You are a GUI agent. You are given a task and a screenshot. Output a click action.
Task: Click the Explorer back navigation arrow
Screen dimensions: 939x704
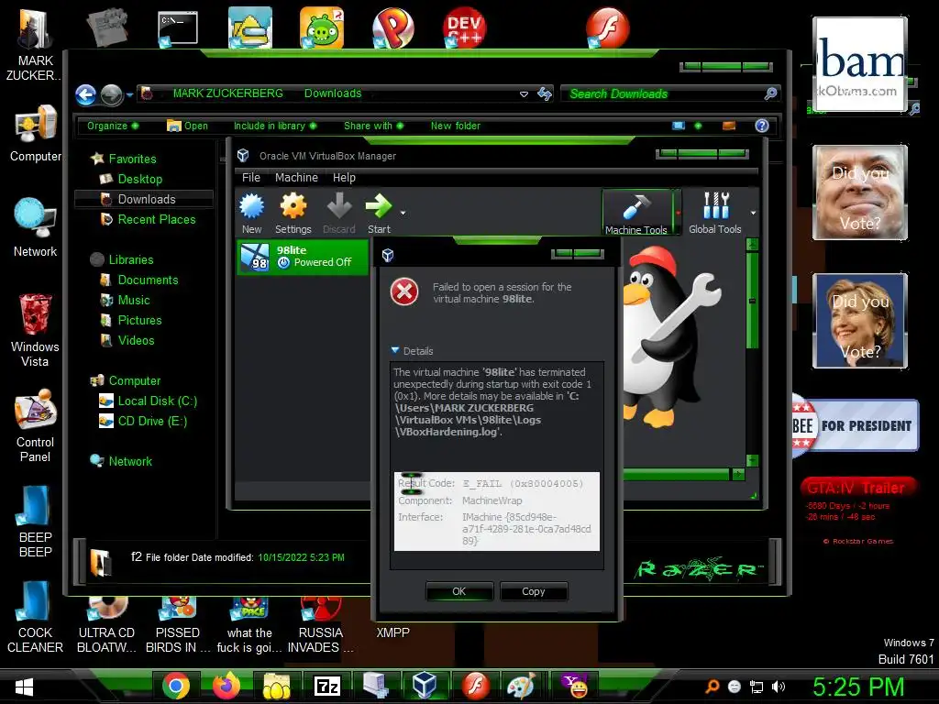click(85, 94)
